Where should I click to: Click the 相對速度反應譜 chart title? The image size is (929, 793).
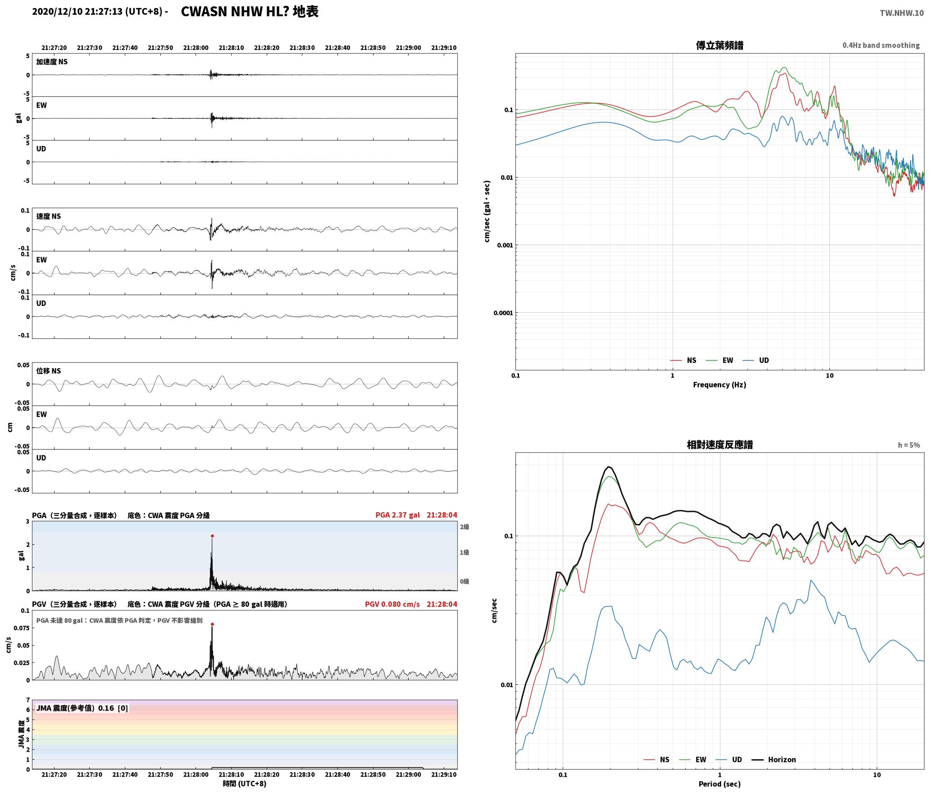[720, 445]
